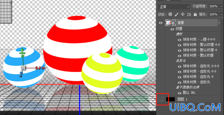
Task: Select the black 图层 1 thumbnail
Action: click(170, 99)
